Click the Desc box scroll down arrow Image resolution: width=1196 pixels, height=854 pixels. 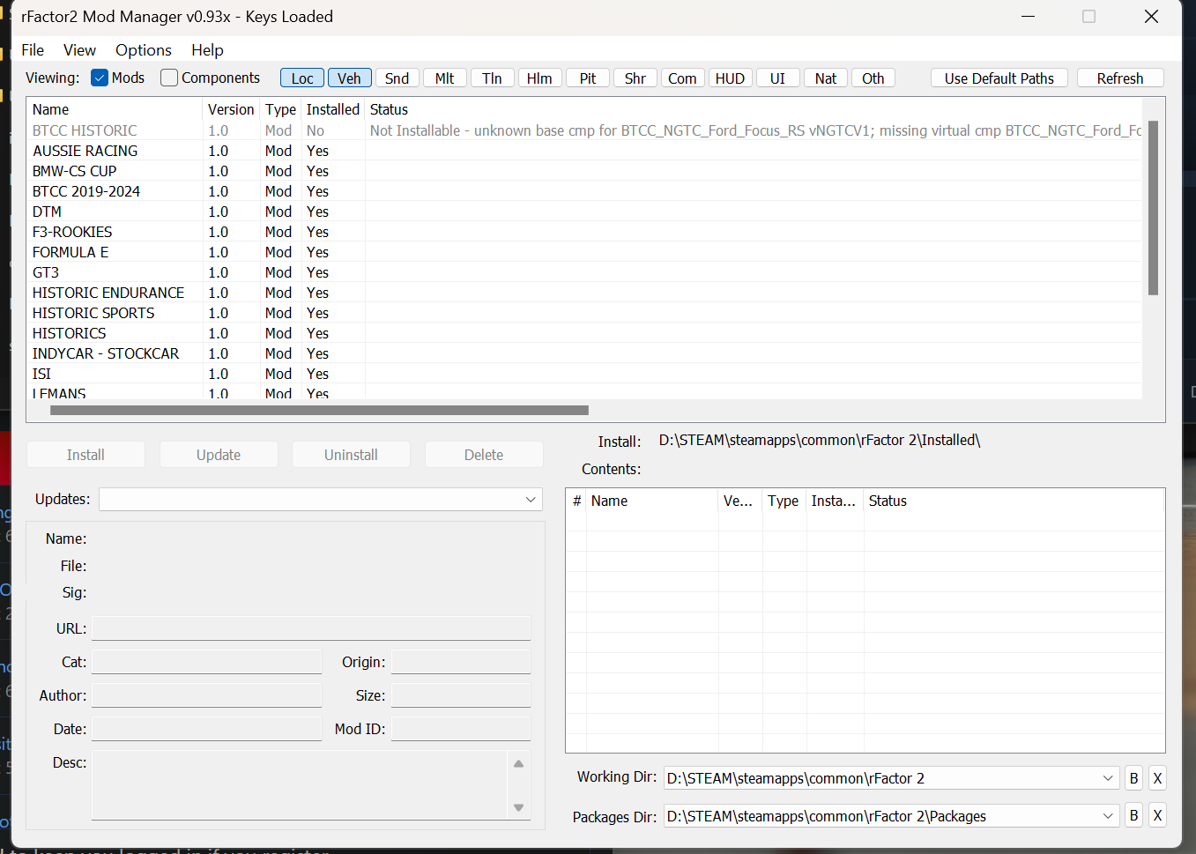point(518,807)
